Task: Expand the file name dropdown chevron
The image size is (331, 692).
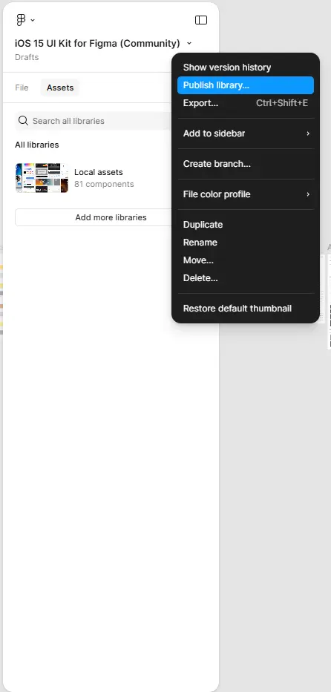Action: (189, 43)
